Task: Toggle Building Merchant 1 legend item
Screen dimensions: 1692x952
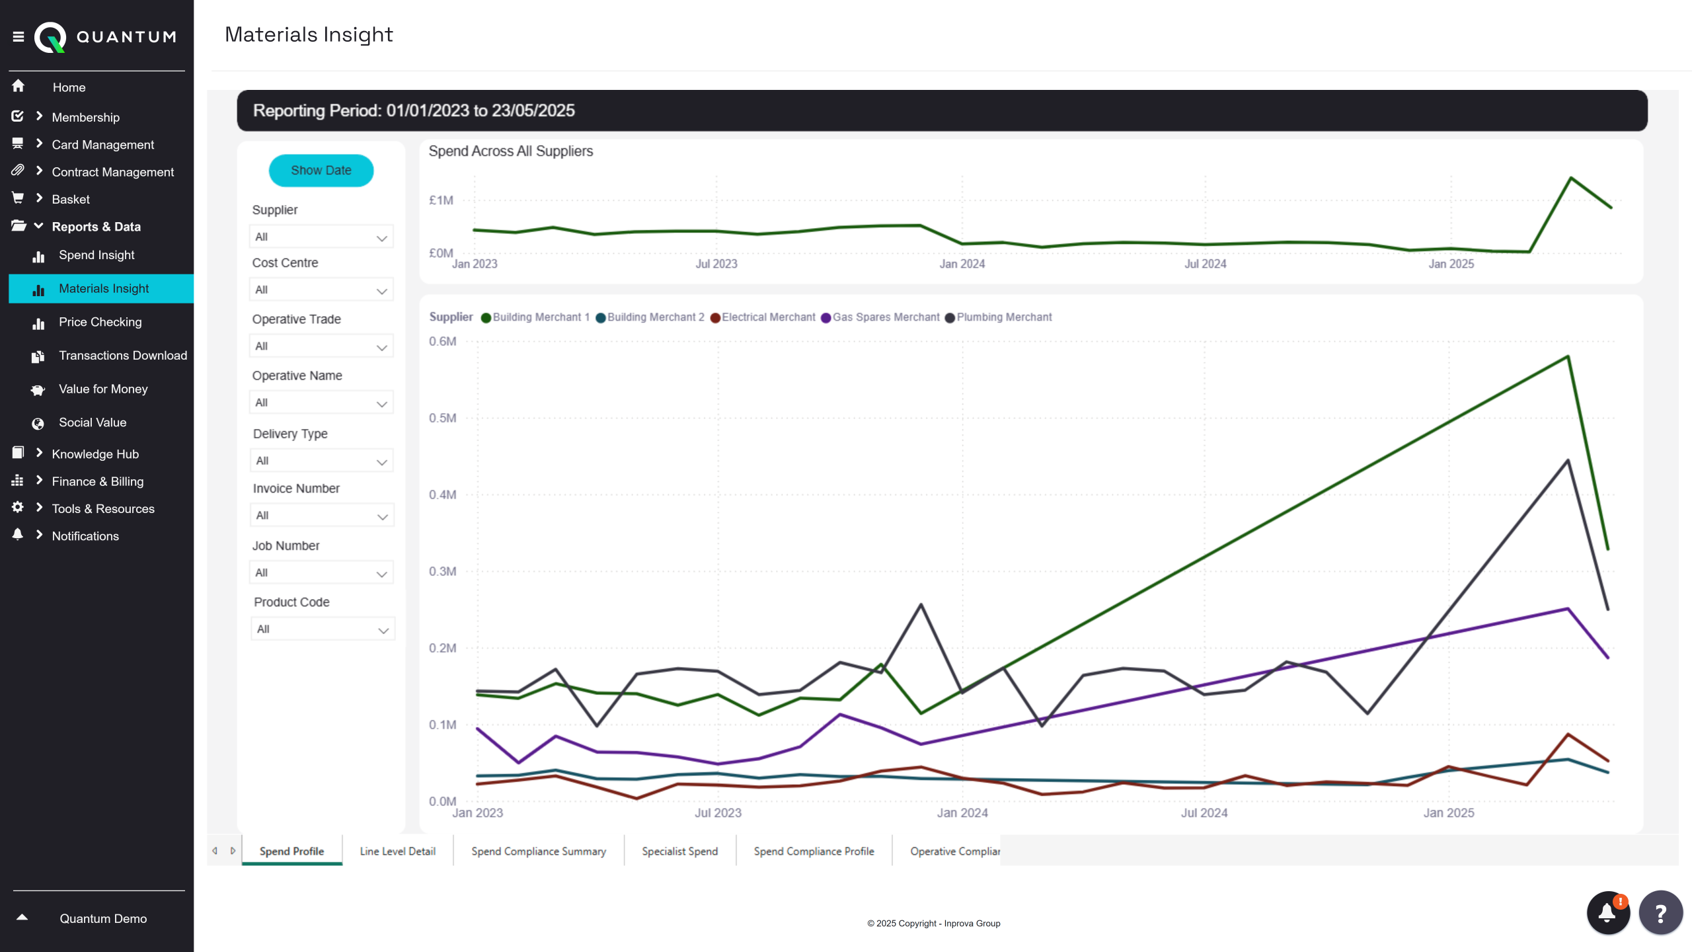Action: click(535, 317)
